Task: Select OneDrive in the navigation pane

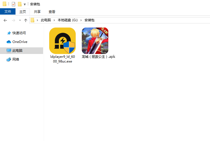Action: pyautogui.click(x=20, y=42)
